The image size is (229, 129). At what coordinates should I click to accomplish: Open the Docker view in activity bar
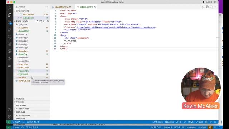tap(10, 66)
